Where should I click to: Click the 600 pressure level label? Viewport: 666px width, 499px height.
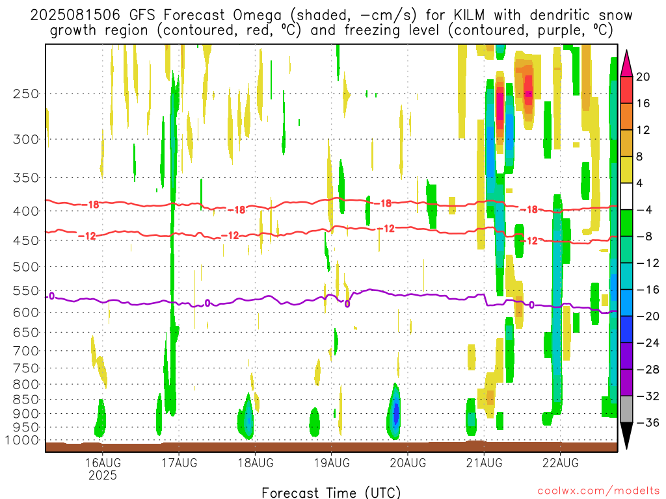(x=26, y=313)
